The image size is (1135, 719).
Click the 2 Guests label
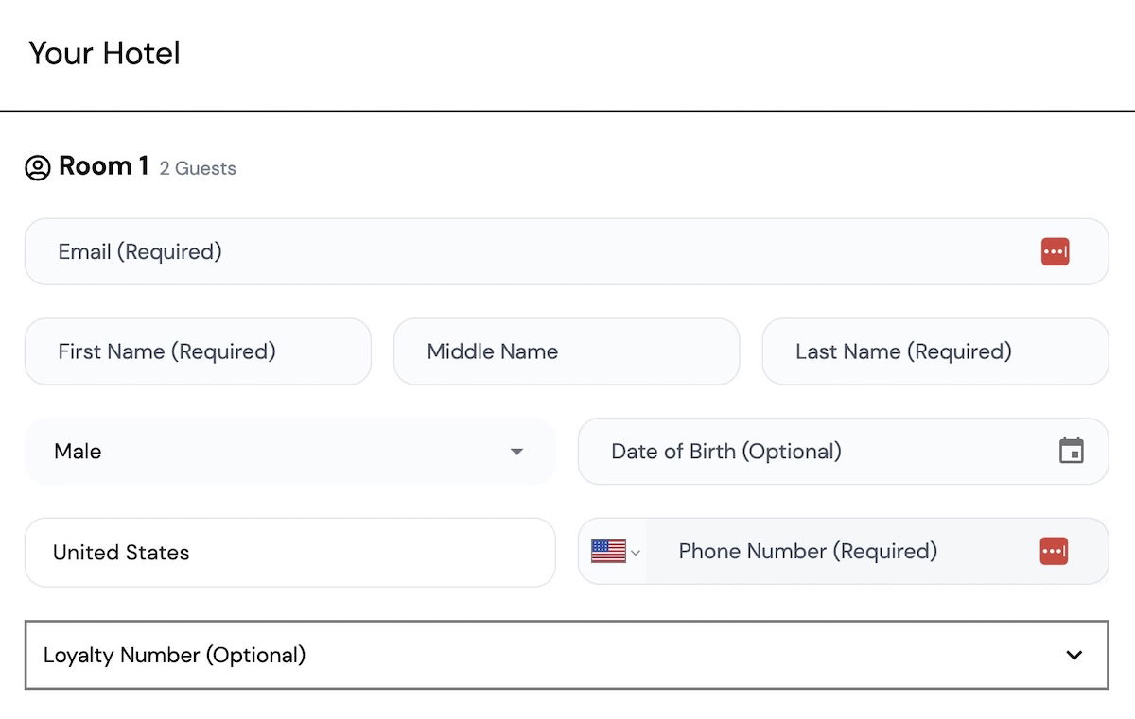click(198, 169)
